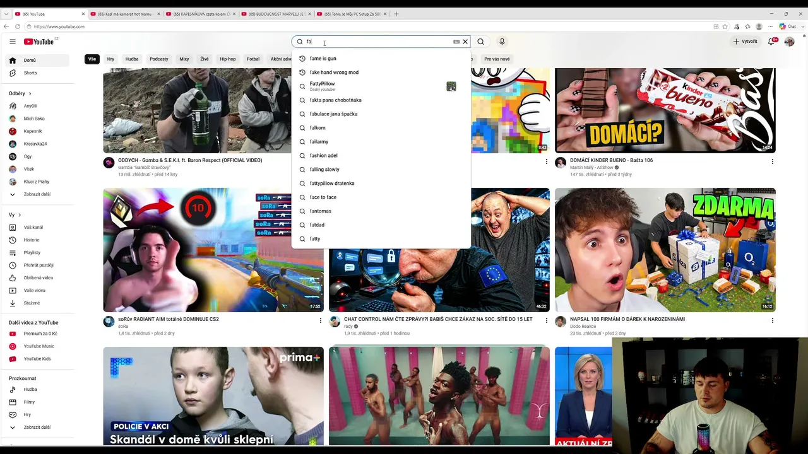Browse Filmy under Prozkoumat
Screen dimensions: 808x454
[37, 402]
